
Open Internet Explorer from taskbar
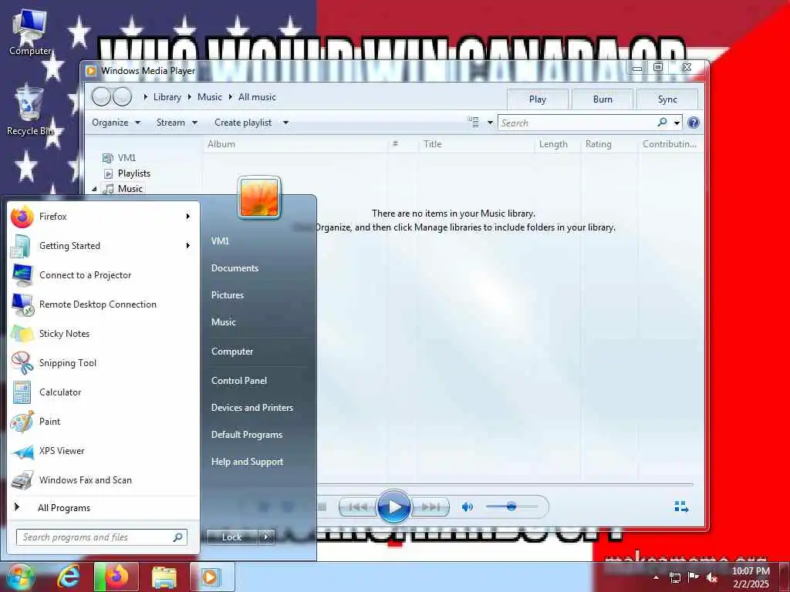point(69,577)
